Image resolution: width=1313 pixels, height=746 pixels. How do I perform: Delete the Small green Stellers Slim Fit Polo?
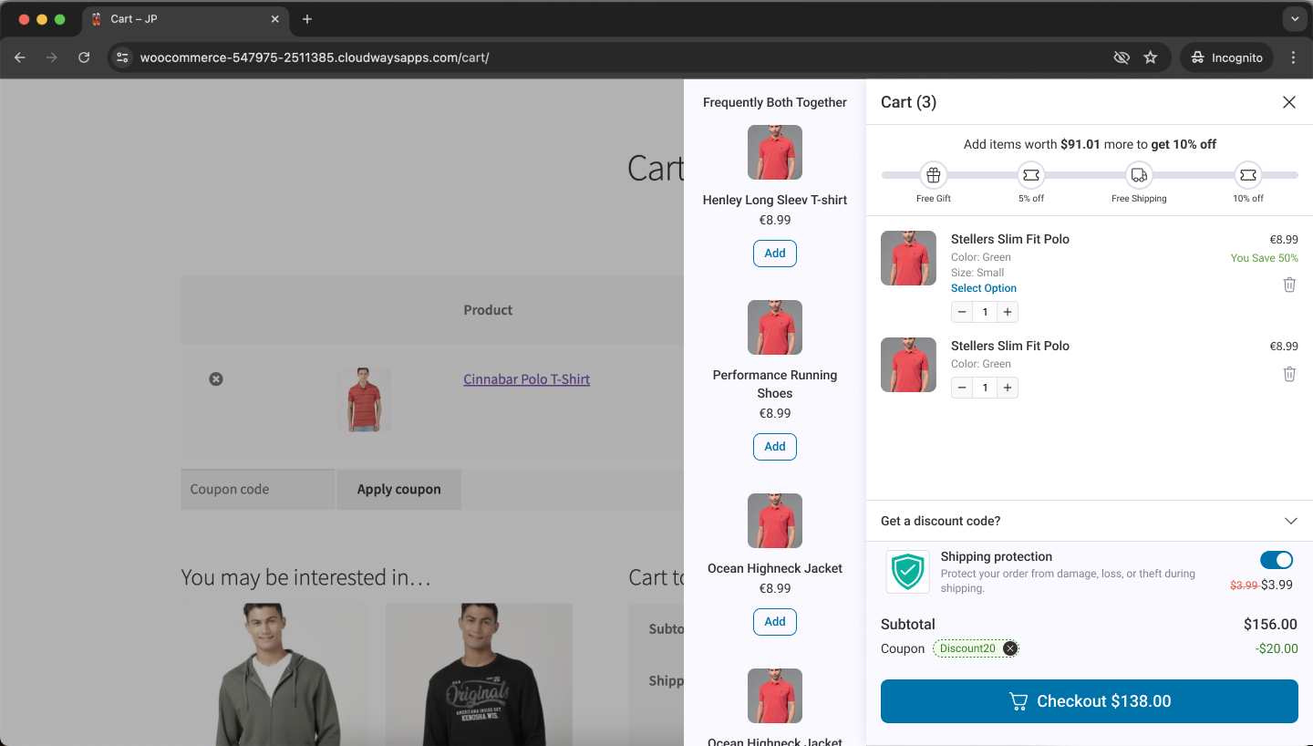coord(1289,284)
